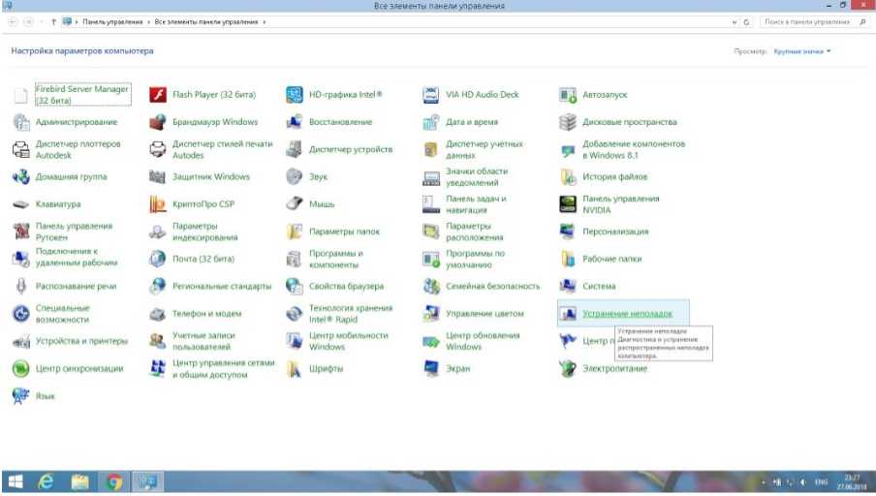Click the Электропитание power icon
The image size is (876, 496).
569,369
